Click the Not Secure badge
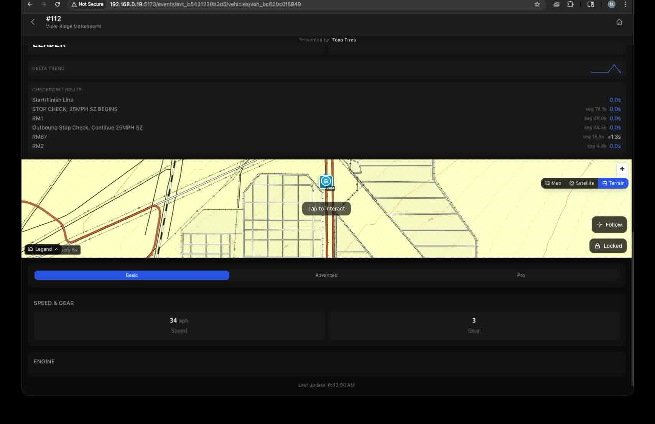The height and width of the screenshot is (424, 655). point(87,4)
